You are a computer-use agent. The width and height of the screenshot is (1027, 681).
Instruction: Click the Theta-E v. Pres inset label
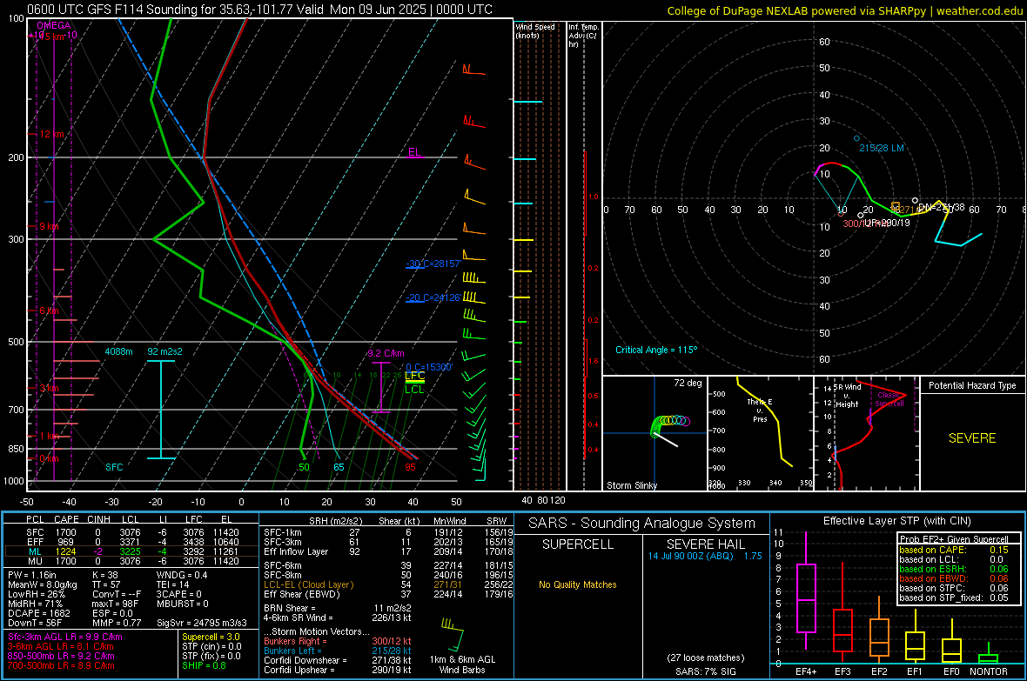point(760,410)
